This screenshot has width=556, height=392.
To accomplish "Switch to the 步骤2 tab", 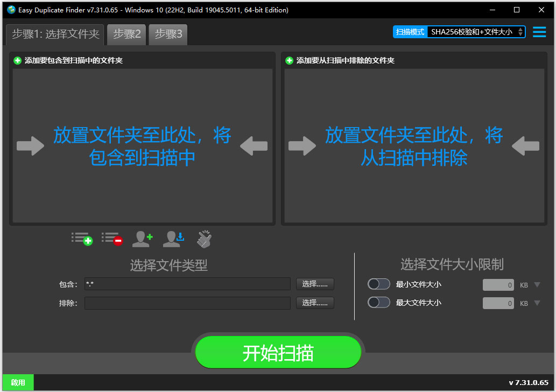I will tap(126, 34).
